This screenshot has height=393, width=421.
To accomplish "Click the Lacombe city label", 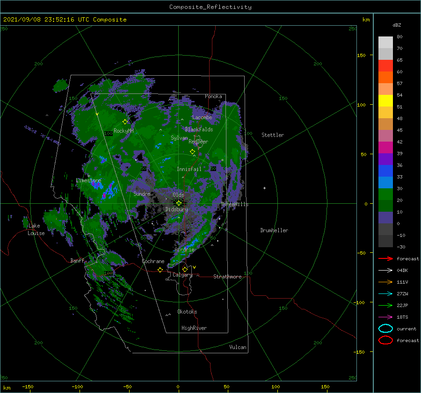I will click(x=202, y=117).
